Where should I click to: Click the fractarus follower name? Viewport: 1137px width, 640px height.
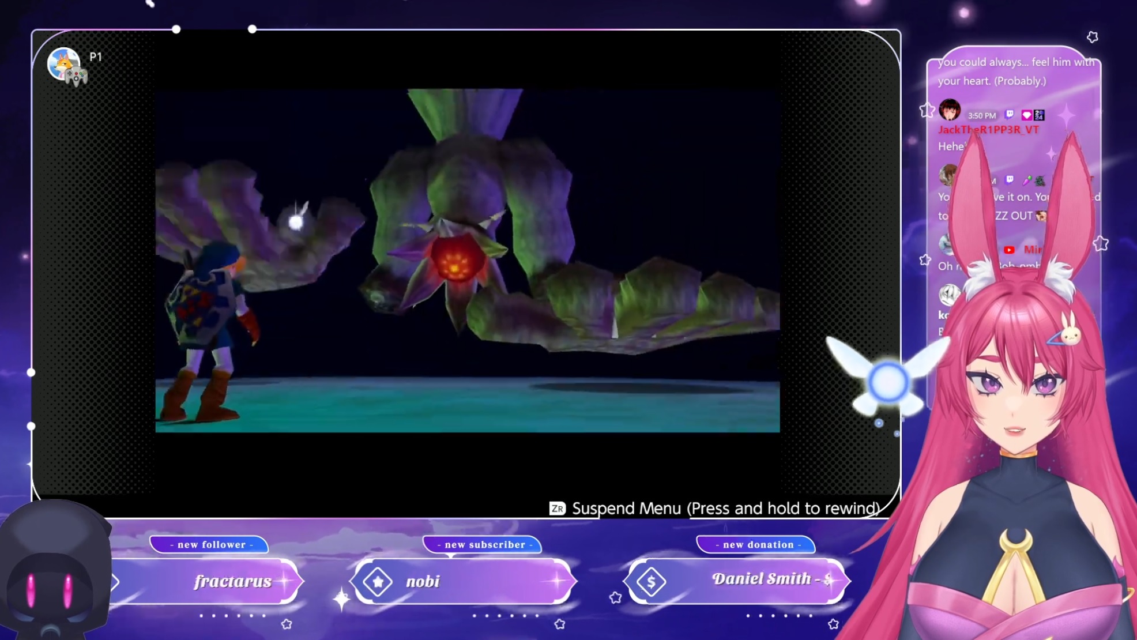pos(233,581)
